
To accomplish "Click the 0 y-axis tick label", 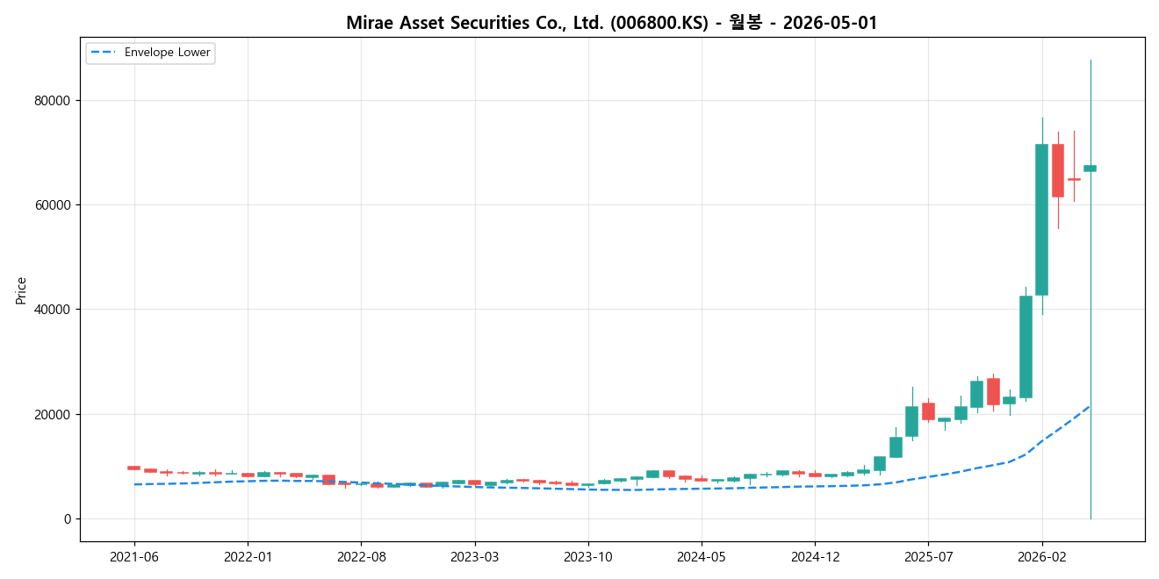I will click(68, 519).
